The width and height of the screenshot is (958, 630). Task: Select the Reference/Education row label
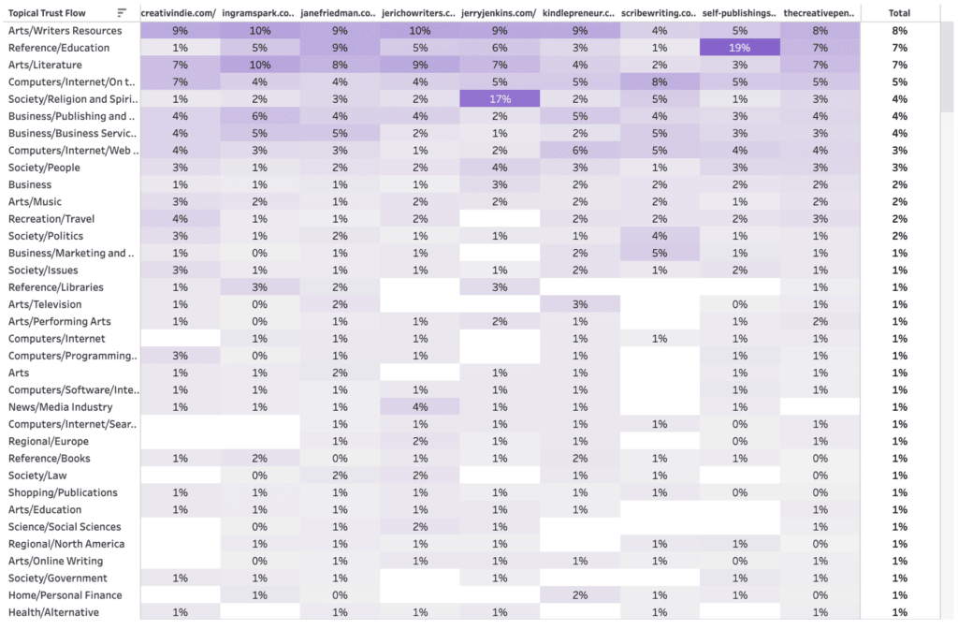(x=59, y=48)
